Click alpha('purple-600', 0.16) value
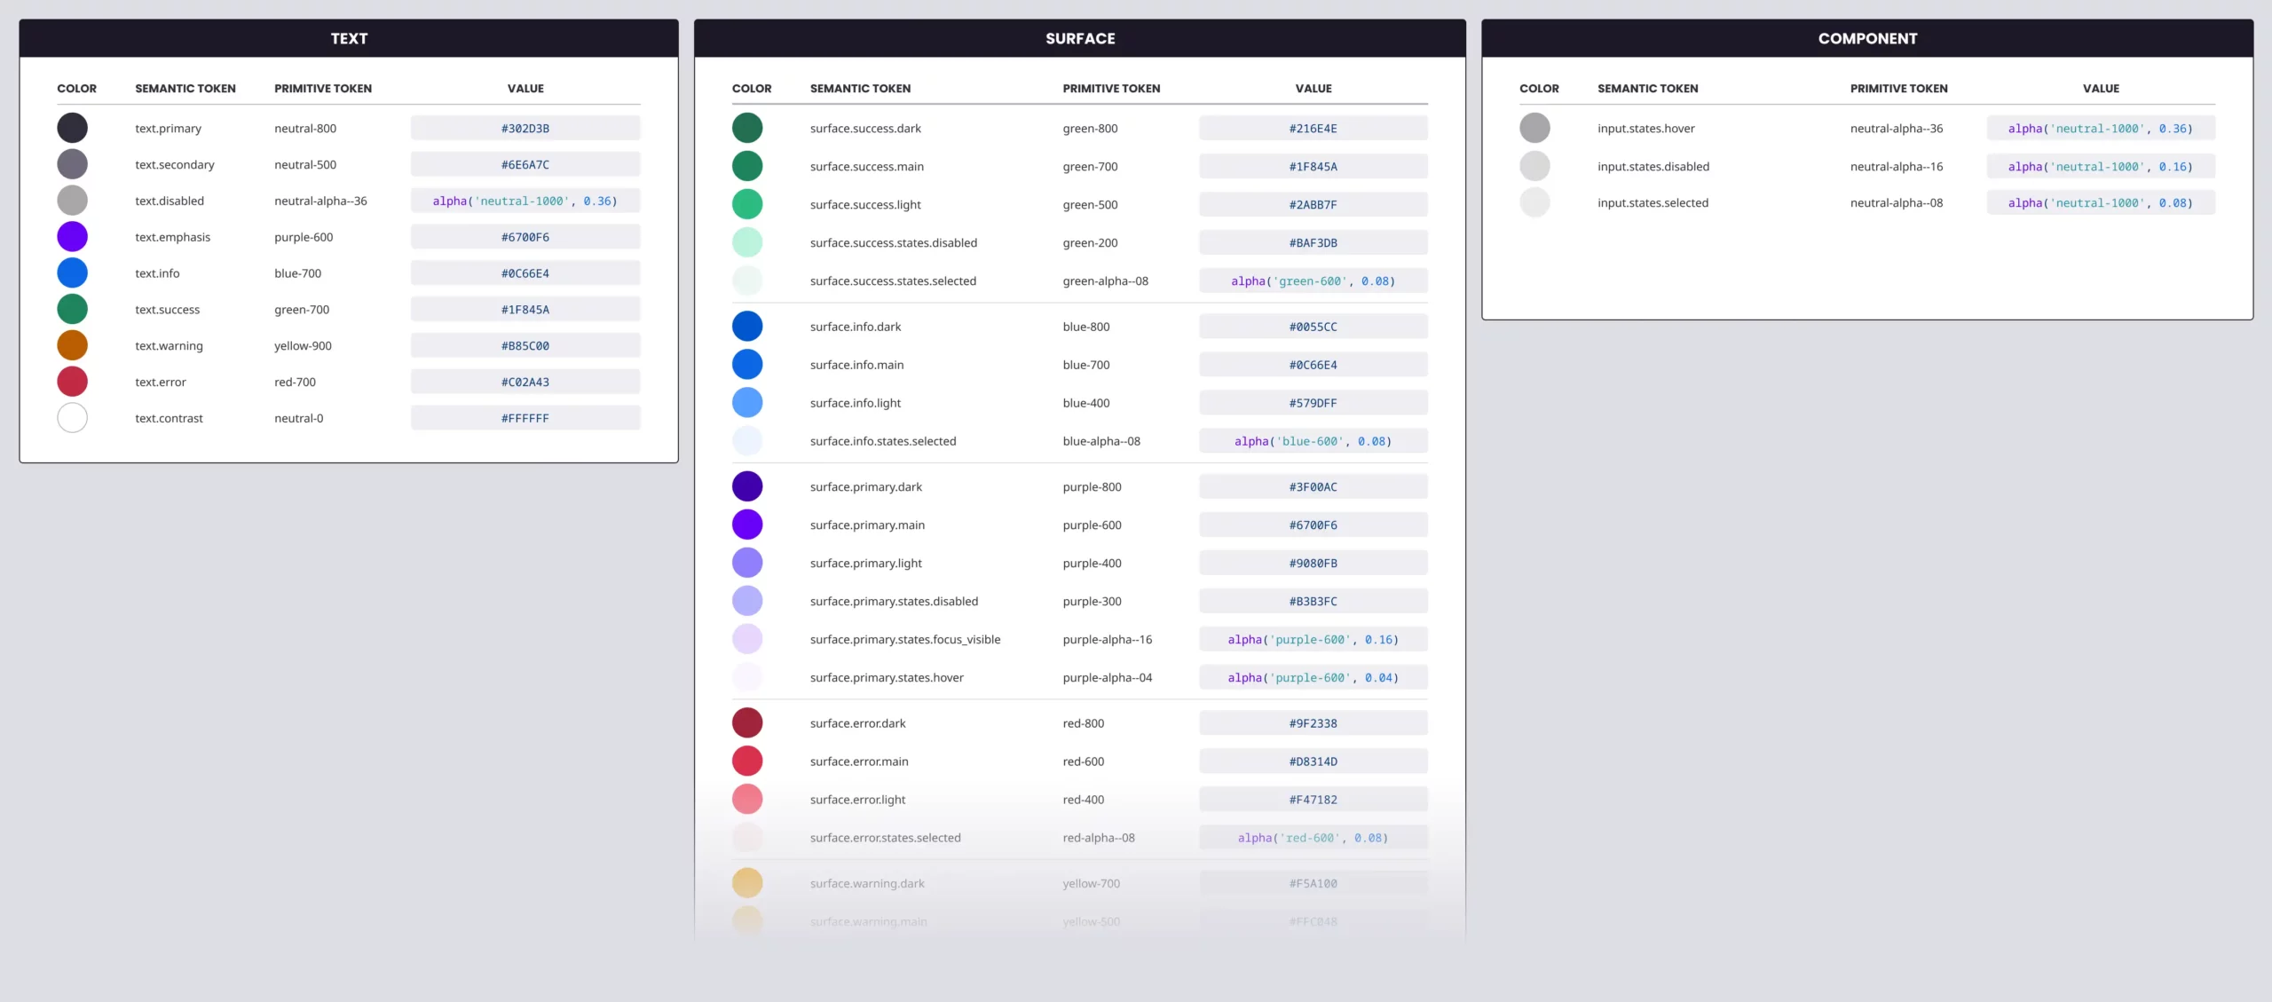 [x=1313, y=639]
